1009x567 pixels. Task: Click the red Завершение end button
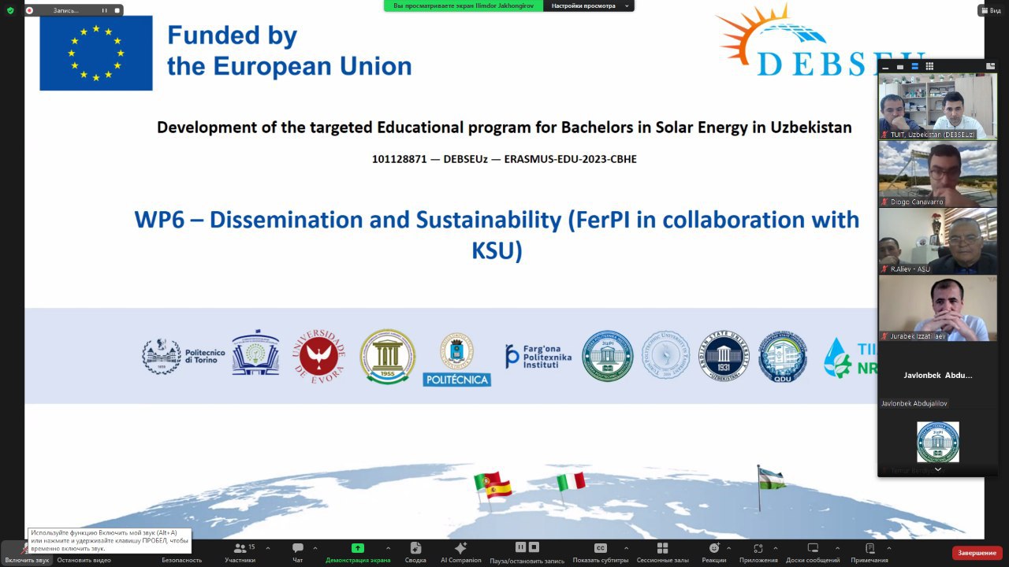977,553
